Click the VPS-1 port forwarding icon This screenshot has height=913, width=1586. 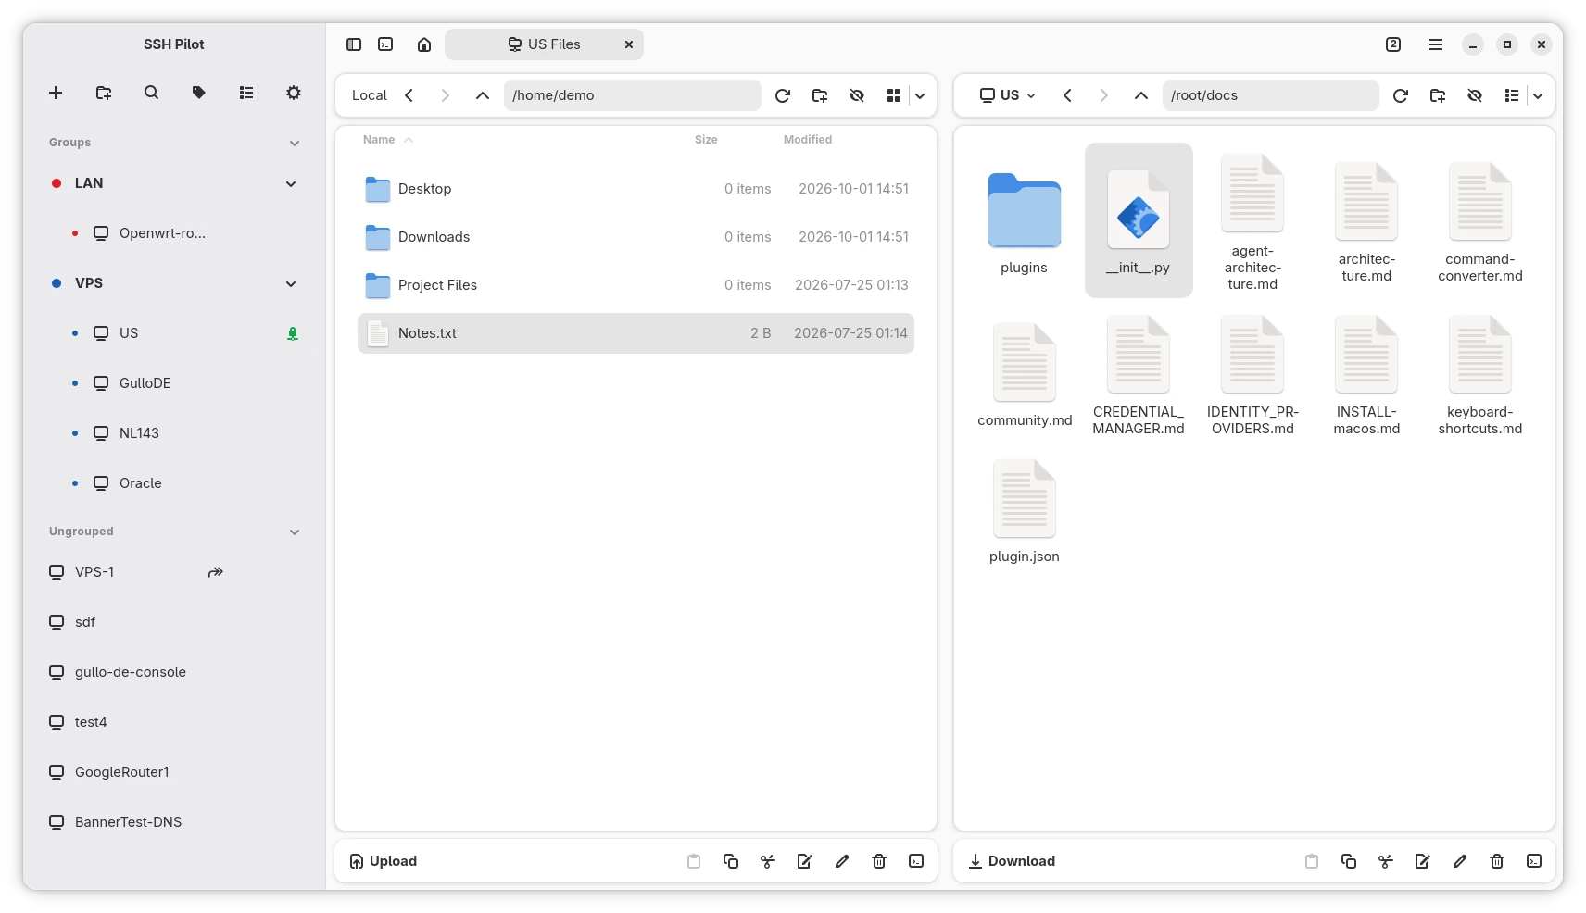coord(216,572)
